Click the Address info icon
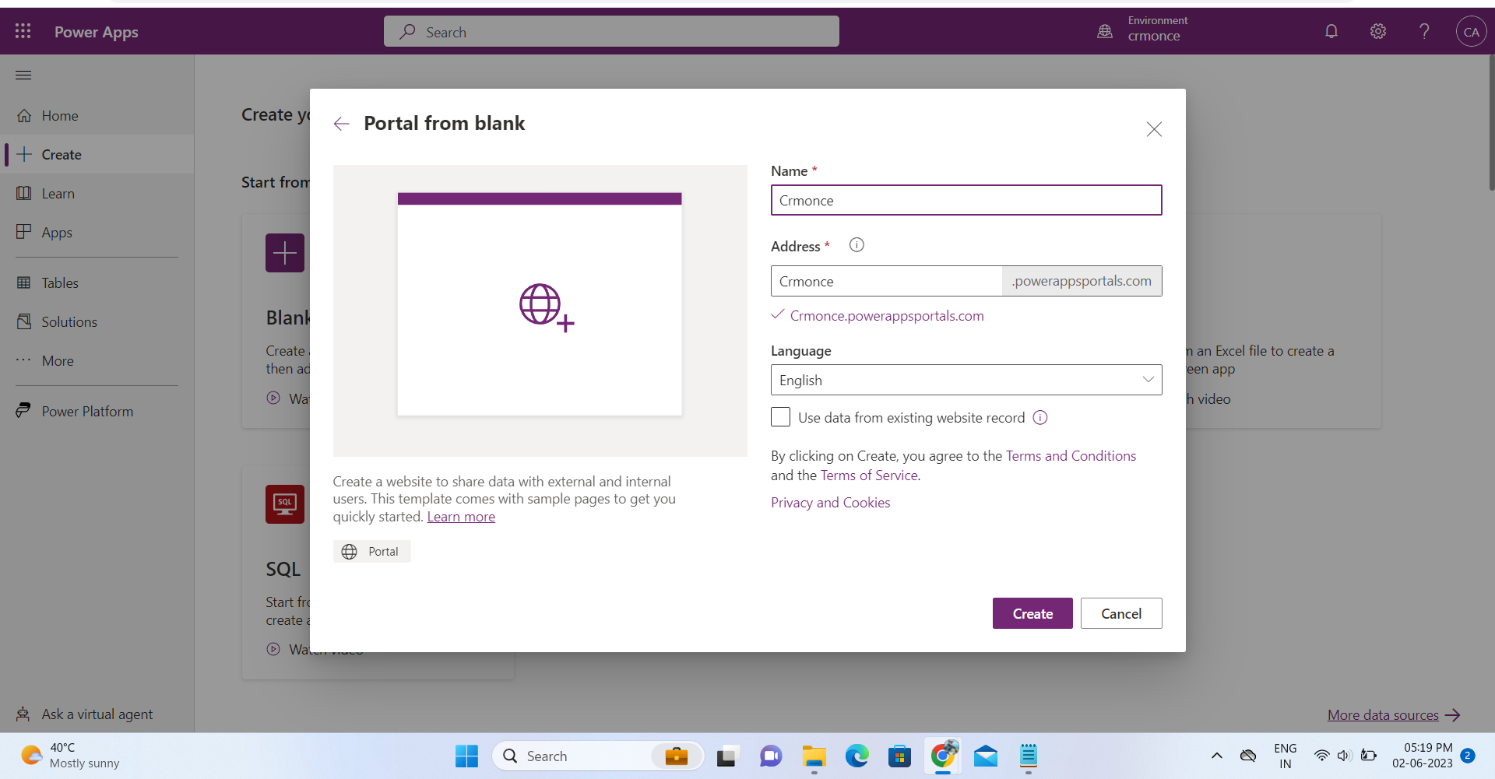This screenshot has width=1495, height=779. [x=857, y=245]
